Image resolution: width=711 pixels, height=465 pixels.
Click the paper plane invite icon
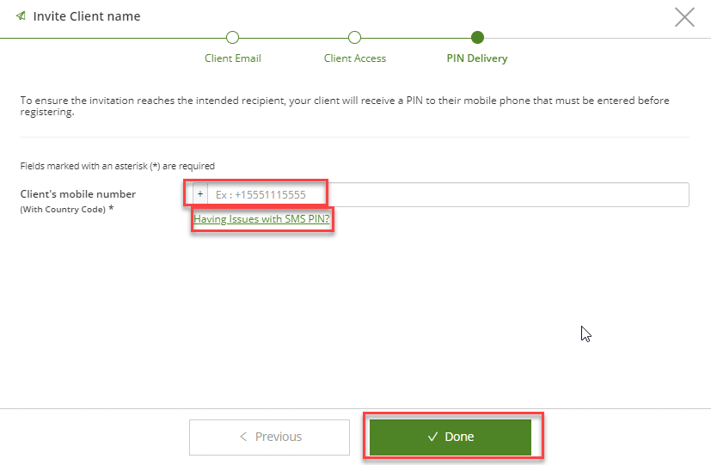21,15
